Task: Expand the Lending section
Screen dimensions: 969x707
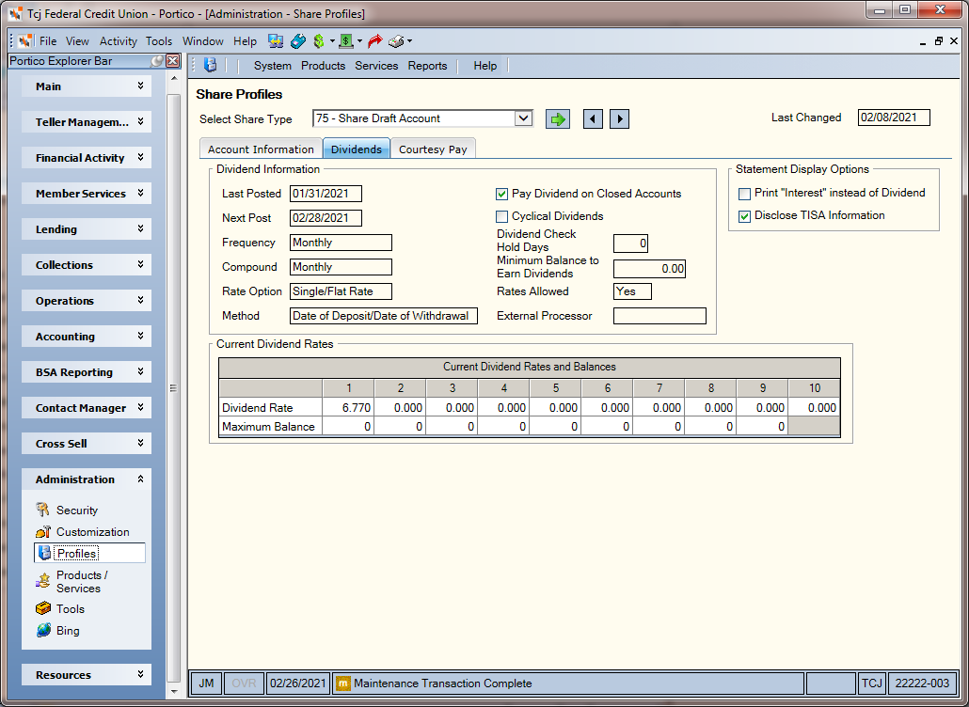Action: tap(87, 229)
